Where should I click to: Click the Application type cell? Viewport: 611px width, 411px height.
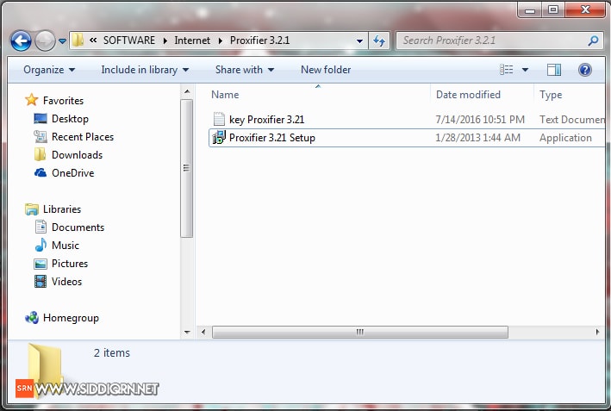(565, 138)
